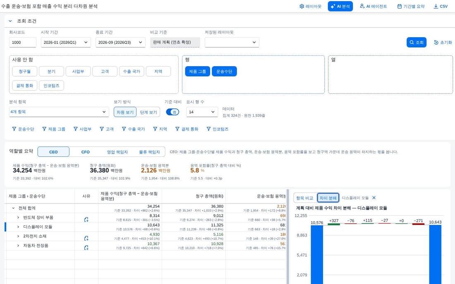The width and height of the screenshot is (455, 284).
Task: Open the 인코텀즈 filter
Action: [217, 129]
